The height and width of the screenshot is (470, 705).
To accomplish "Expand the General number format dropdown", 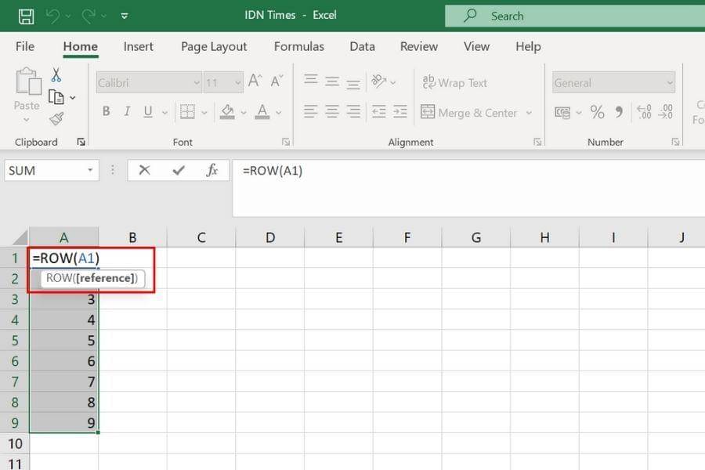I will [672, 82].
